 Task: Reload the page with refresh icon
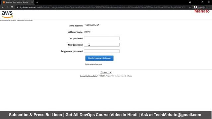12,7
